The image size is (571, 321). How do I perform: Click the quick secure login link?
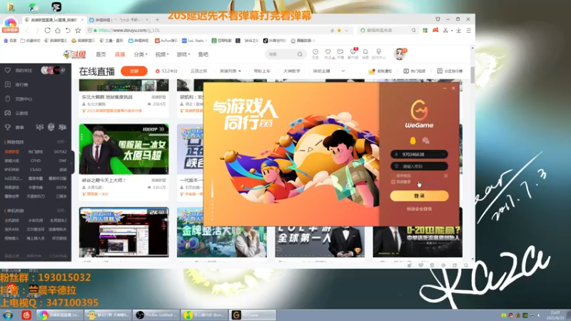[419, 209]
